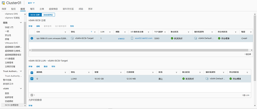Click 移除 above the LUN table

tap(53, 67)
